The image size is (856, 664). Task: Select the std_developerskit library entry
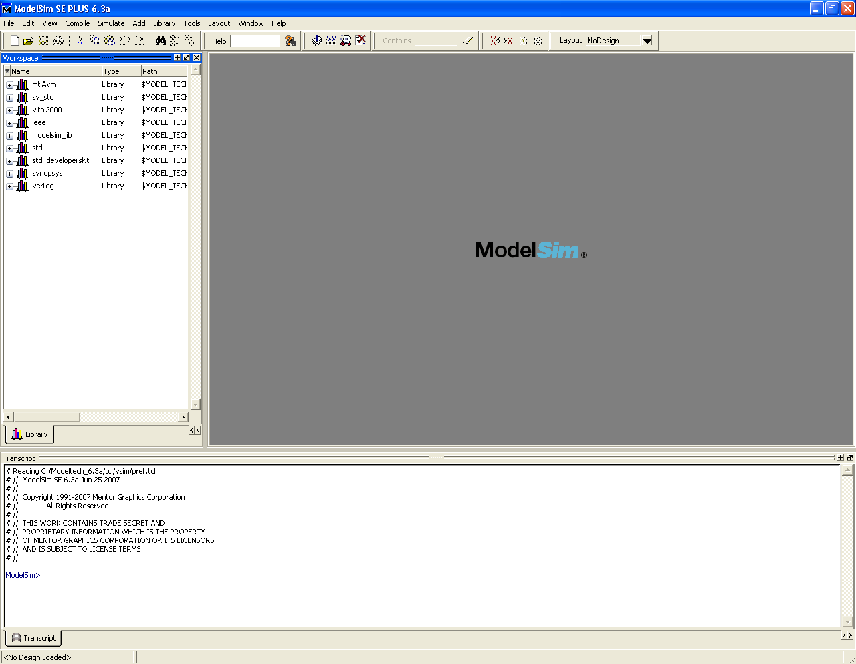[x=60, y=160]
